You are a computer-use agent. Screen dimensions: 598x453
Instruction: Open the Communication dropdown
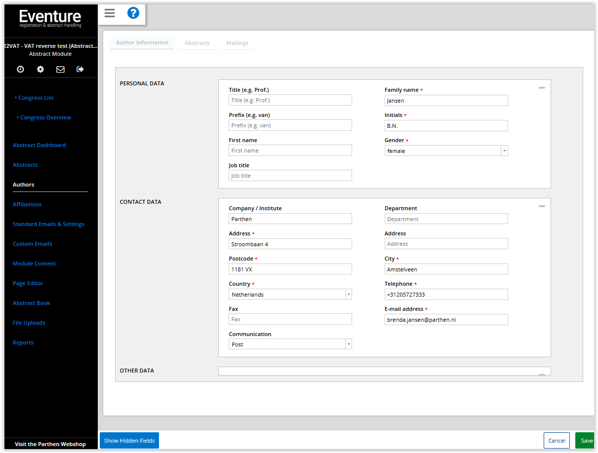348,344
